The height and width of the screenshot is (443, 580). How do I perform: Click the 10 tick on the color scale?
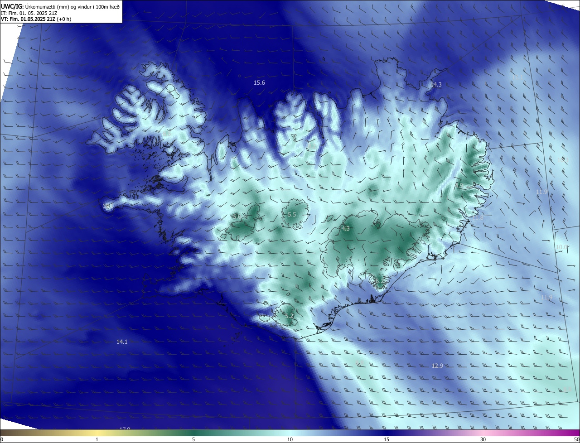pyautogui.click(x=290, y=440)
